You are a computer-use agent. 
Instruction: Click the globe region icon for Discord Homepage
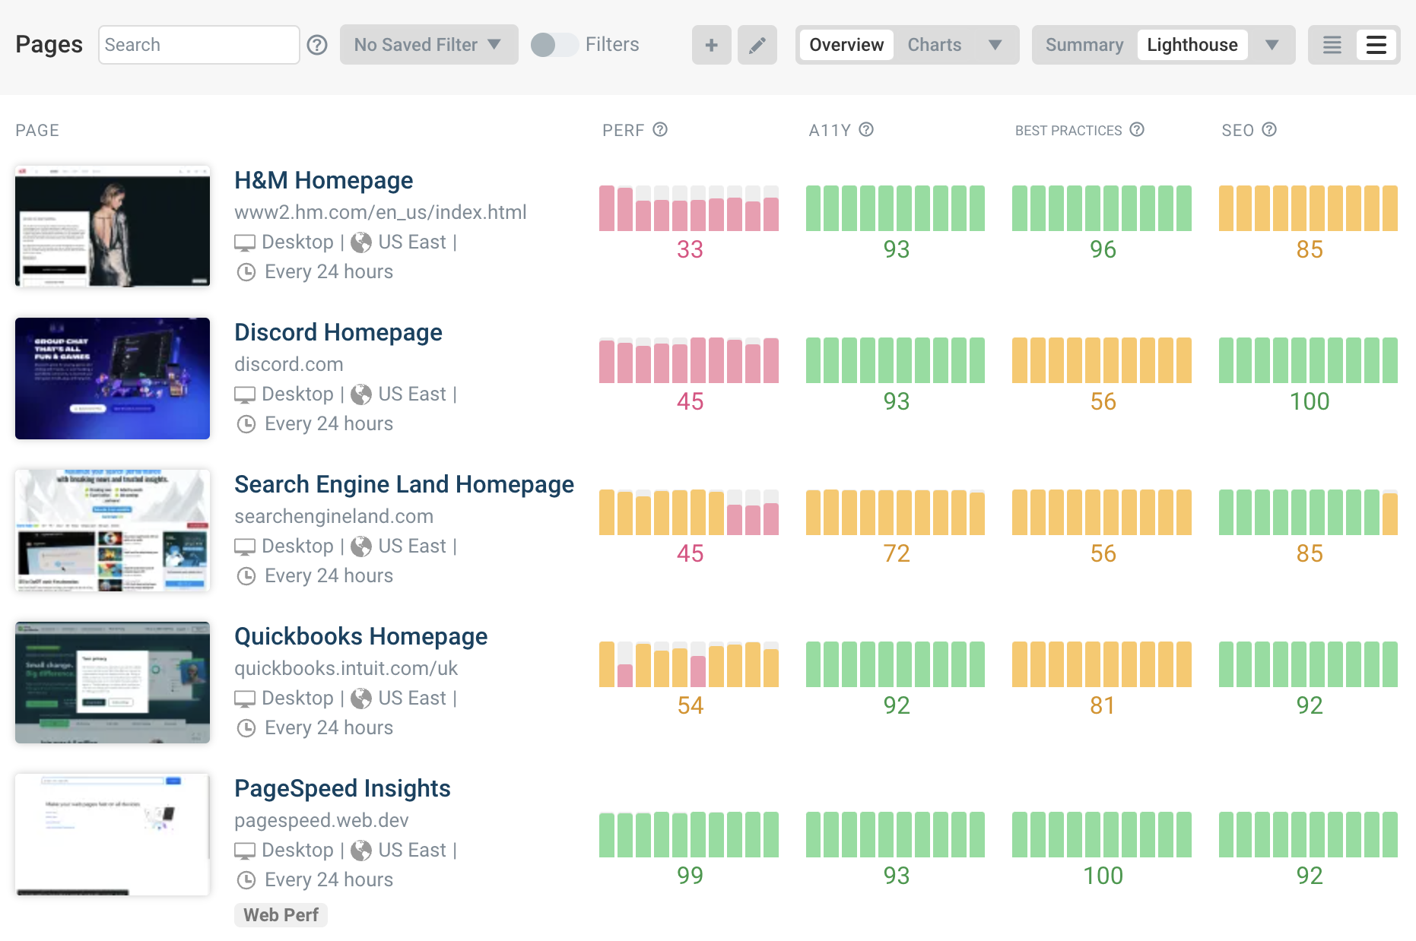[361, 394]
